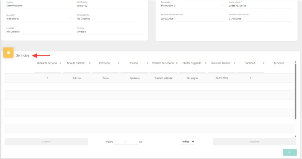Click the services table vertical scrollbar
302x159 pixels.
295,91
